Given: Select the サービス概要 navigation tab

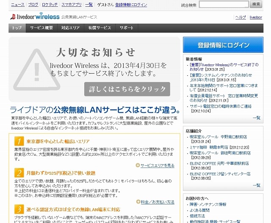Looking at the screenshot, I should [x=41, y=28].
